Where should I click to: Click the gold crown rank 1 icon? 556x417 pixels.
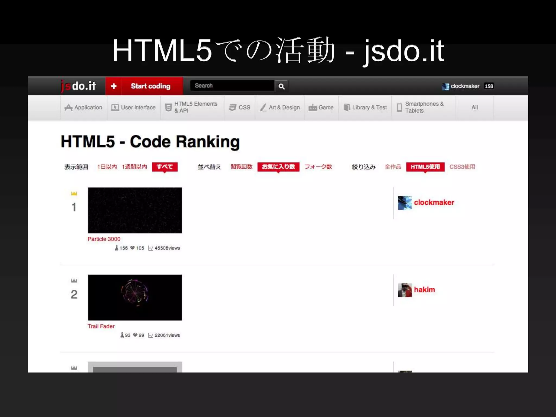coord(74,193)
